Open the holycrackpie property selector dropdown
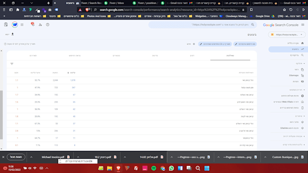Screen dimensions: 308x173 coord(287,35)
